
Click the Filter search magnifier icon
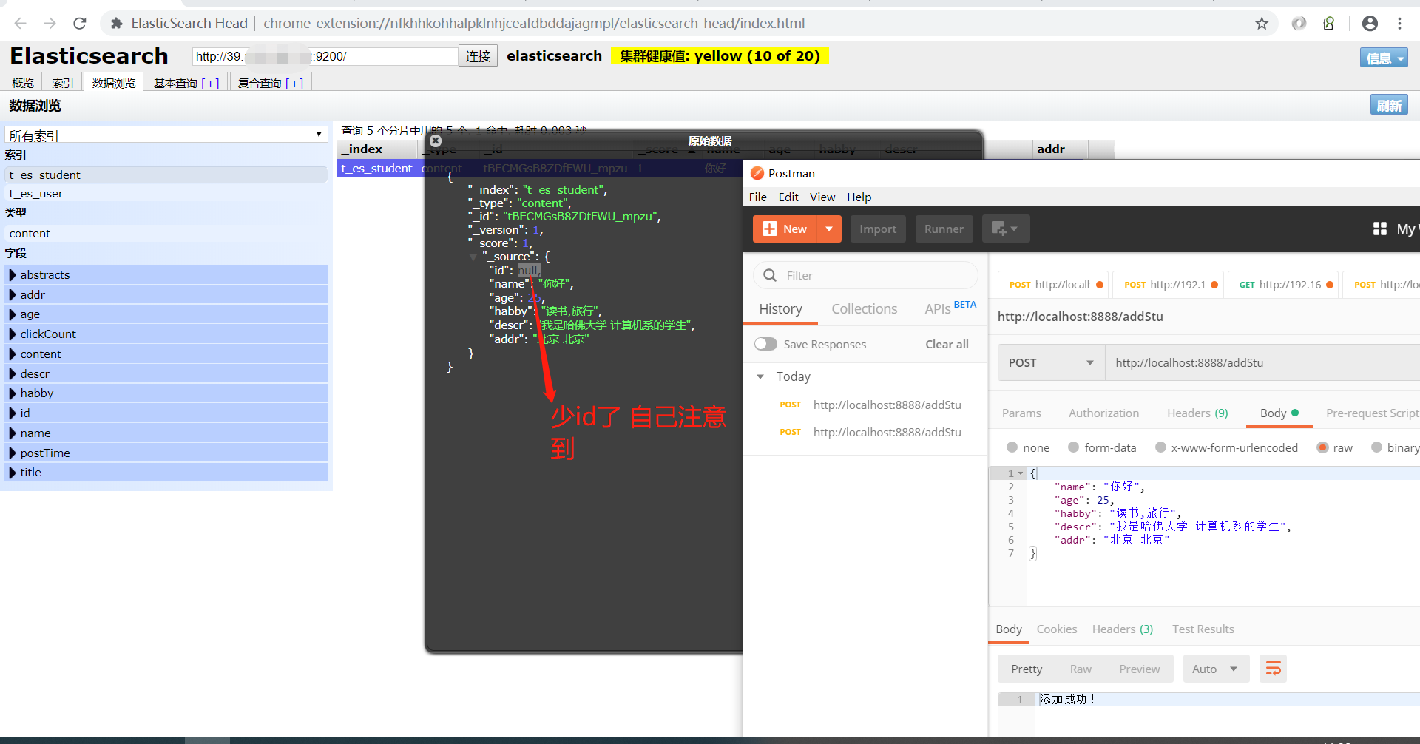click(770, 275)
